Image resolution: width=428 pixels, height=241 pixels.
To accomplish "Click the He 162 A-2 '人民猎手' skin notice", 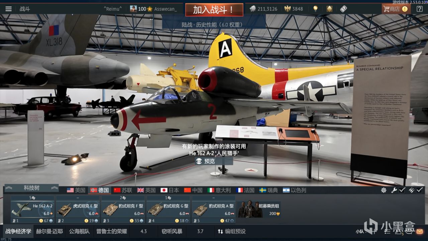I will tap(214, 153).
